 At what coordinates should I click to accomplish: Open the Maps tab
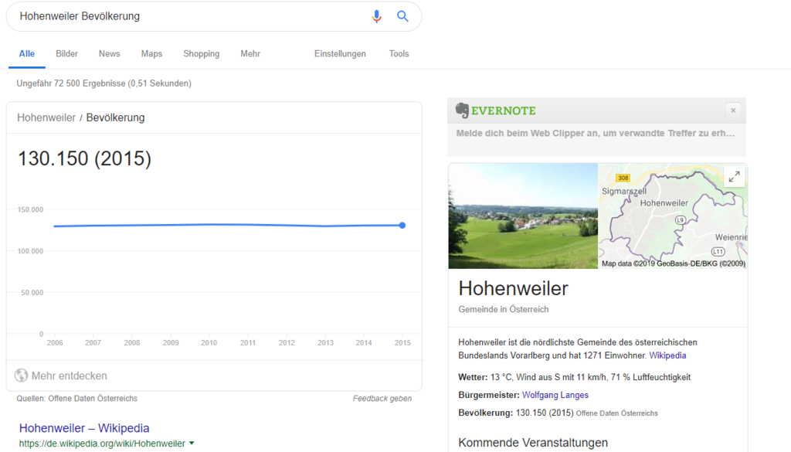[x=151, y=54]
